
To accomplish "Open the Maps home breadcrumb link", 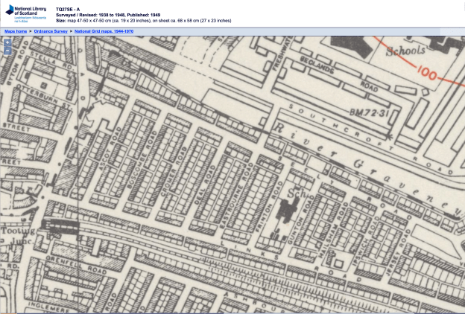I will tap(16, 32).
